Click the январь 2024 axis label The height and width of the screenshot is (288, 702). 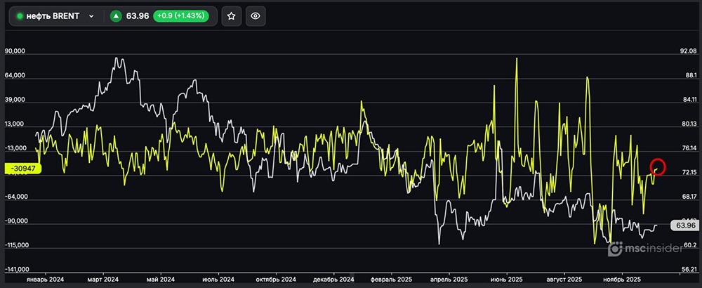(x=45, y=278)
